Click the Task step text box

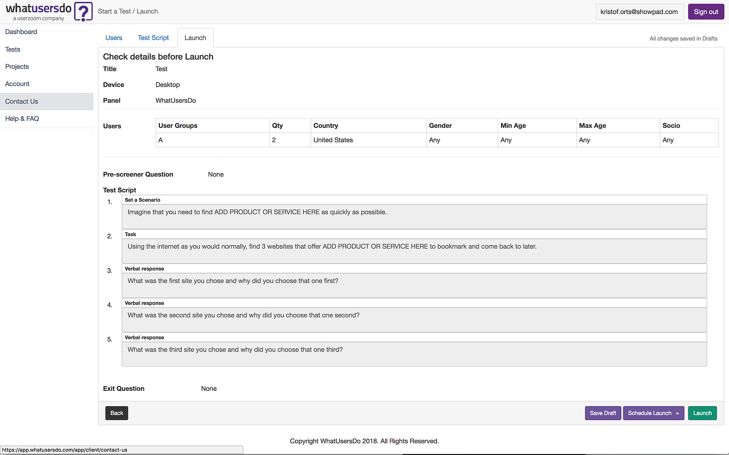[414, 251]
